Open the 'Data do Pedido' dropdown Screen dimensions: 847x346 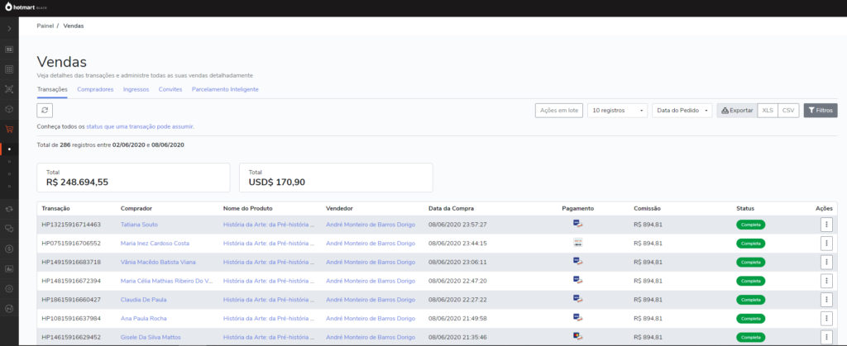[x=682, y=111]
